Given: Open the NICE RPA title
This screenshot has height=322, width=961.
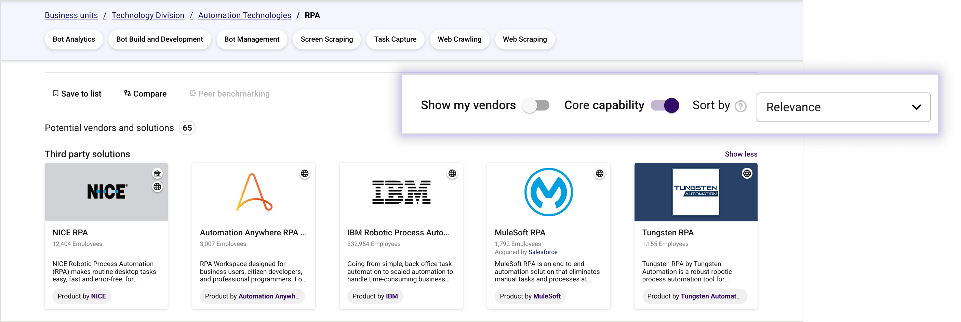Looking at the screenshot, I should 70,233.
